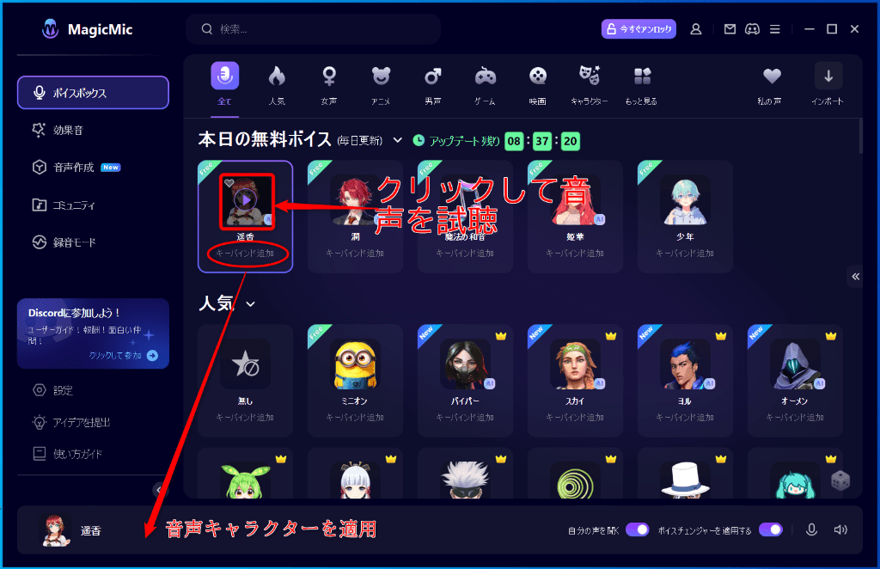Collapse panel with the double-chevron arrow
880x569 pixels.
(x=855, y=277)
